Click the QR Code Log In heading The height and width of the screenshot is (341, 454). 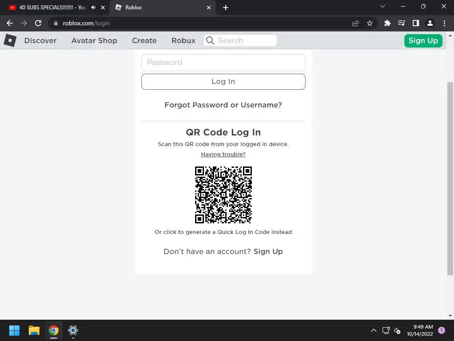coord(223,132)
